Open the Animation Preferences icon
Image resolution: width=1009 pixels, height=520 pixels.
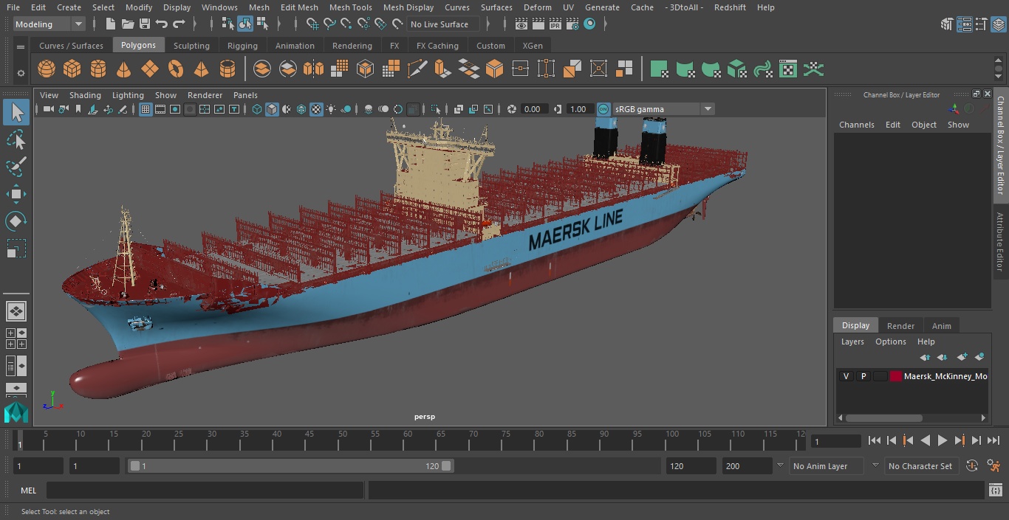point(994,466)
